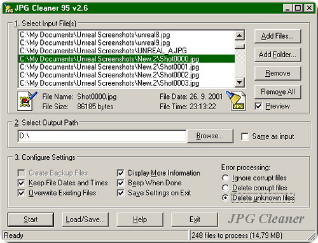Select Ignore corrupt files option
The image size is (318, 243).
(x=225, y=178)
